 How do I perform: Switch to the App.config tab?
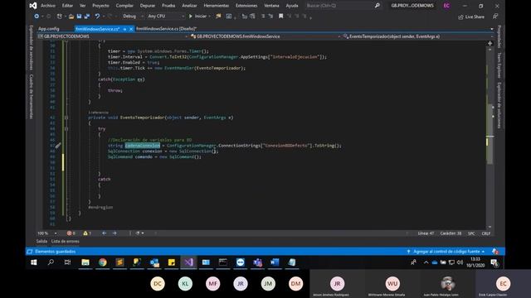tap(49, 29)
